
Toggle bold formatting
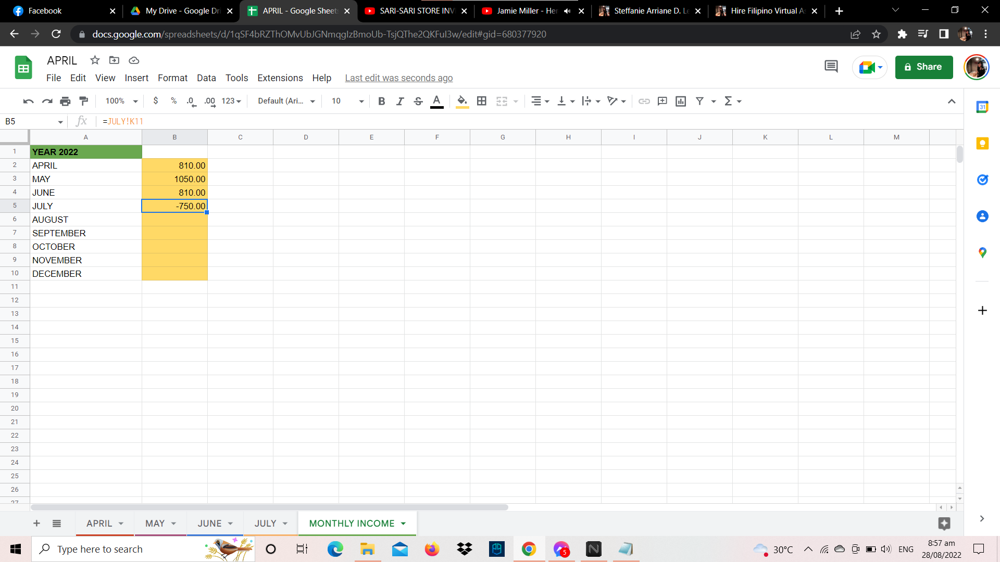381,101
